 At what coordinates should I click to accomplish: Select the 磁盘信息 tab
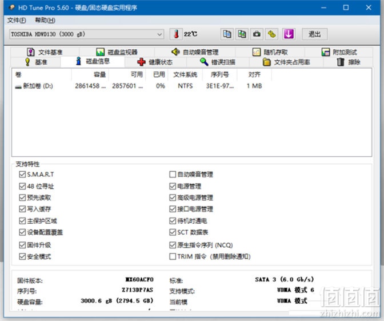(x=93, y=61)
